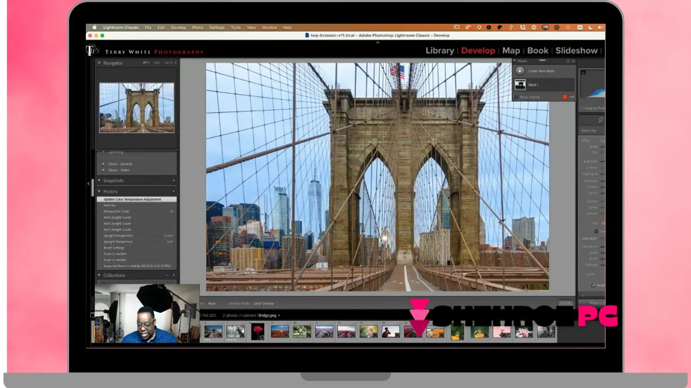Toggle the Show Overlay checkbox
This screenshot has height=388, width=691.
tap(516, 97)
